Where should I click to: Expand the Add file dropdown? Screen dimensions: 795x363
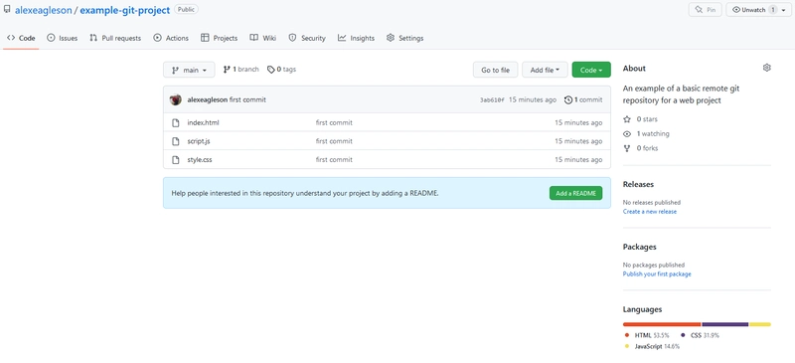point(545,70)
